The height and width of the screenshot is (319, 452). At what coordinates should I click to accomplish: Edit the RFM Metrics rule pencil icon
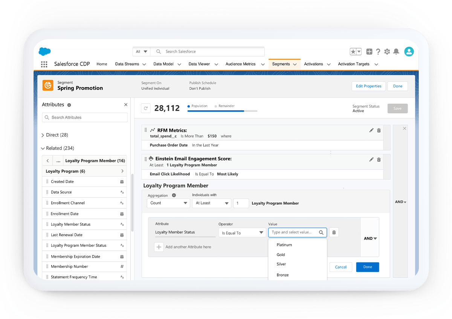tap(371, 130)
